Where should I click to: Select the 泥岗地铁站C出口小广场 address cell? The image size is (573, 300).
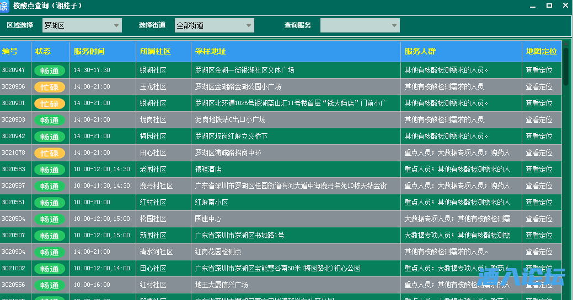pyautogui.click(x=230, y=120)
